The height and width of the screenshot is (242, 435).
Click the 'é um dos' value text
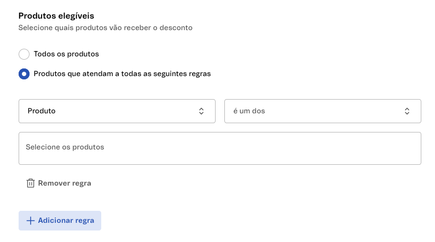pos(249,111)
